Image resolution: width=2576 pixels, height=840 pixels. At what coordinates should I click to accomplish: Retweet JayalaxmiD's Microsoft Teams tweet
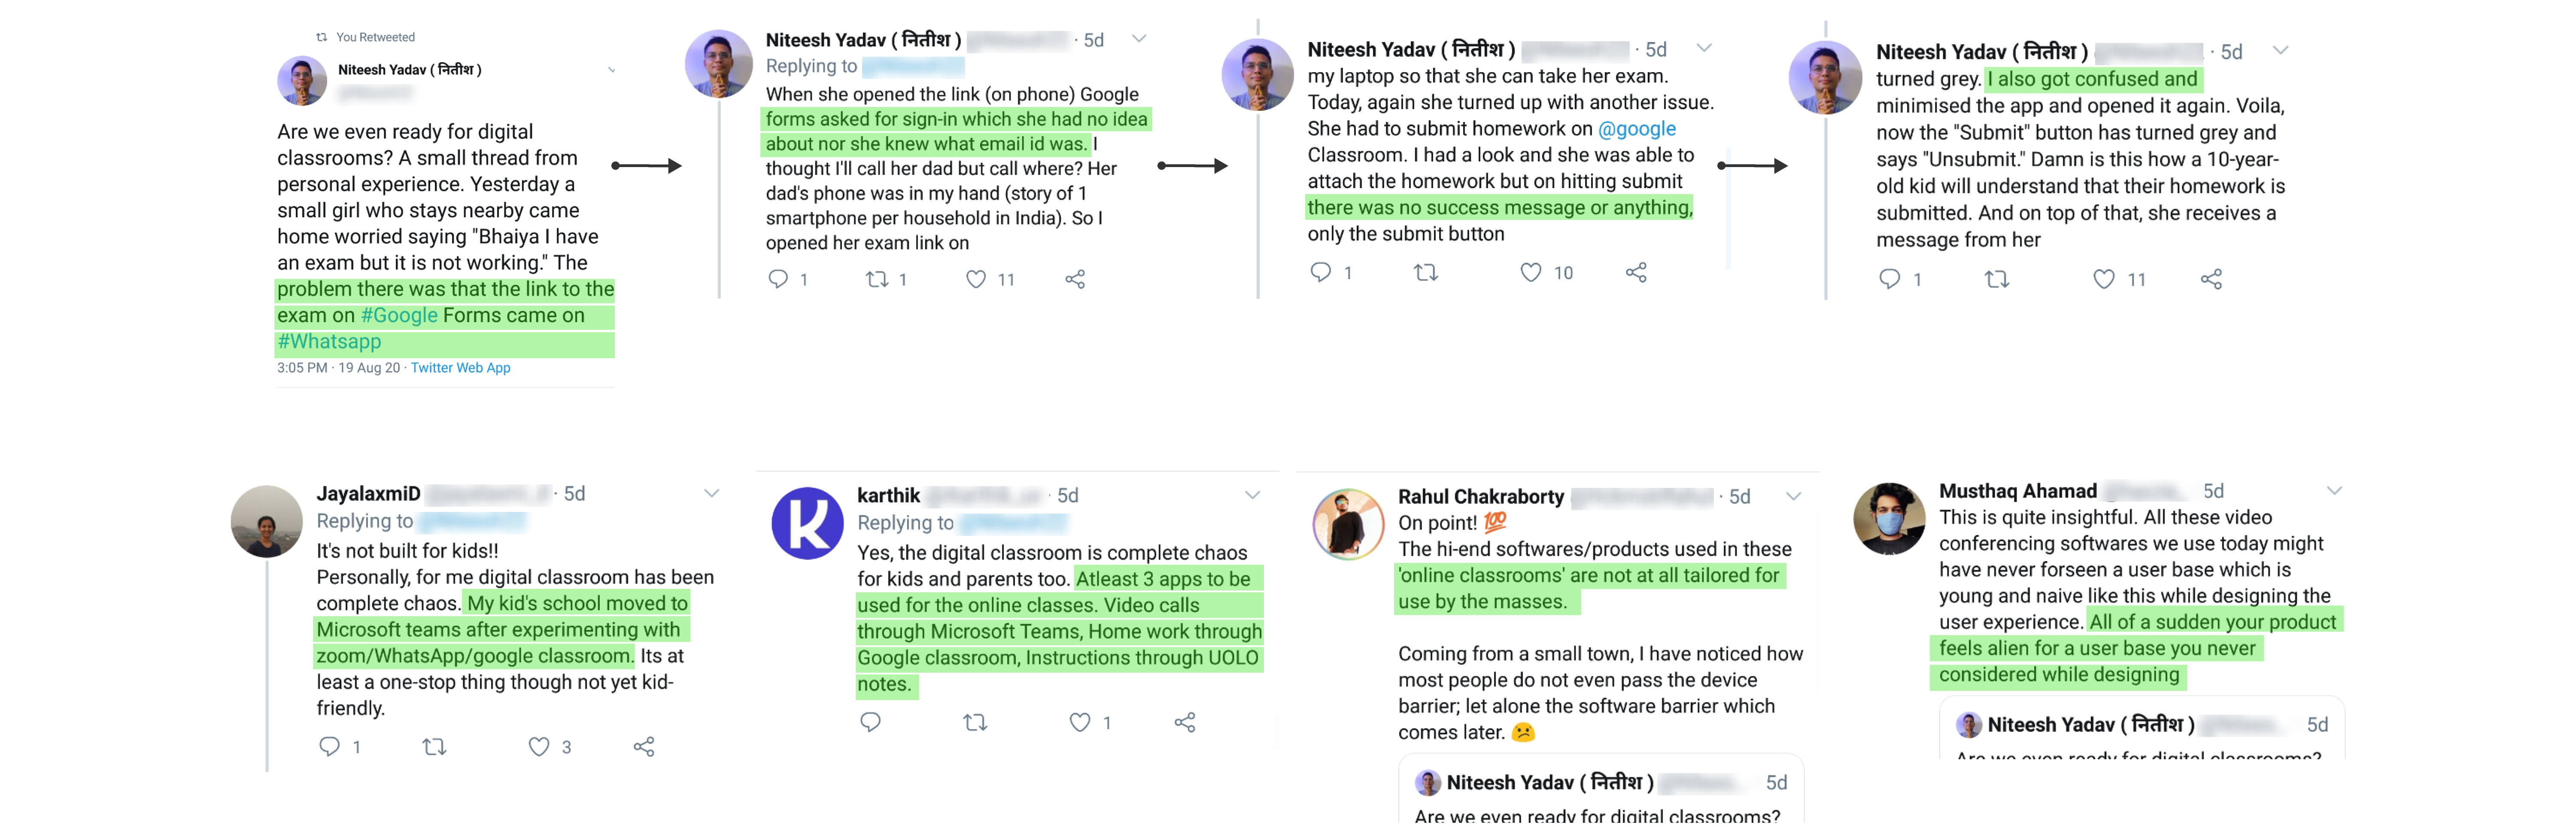pyautogui.click(x=434, y=746)
